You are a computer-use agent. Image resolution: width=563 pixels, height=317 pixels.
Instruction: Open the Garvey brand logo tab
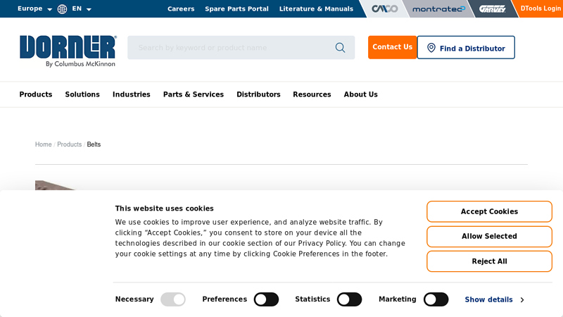click(x=492, y=9)
